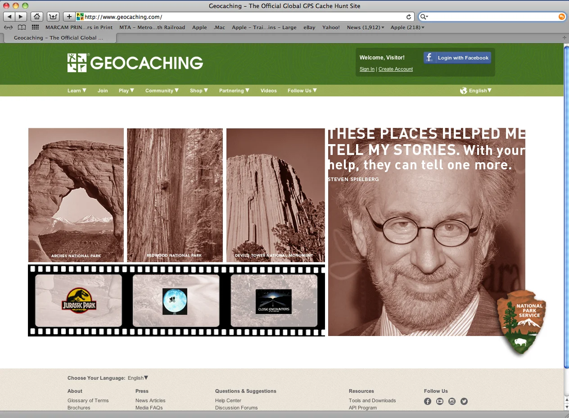The width and height of the screenshot is (569, 418).
Task: Expand the Follow Us nav menu
Action: tap(303, 91)
